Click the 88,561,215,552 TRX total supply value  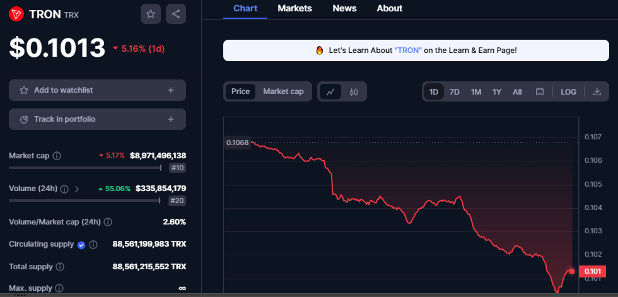point(149,267)
